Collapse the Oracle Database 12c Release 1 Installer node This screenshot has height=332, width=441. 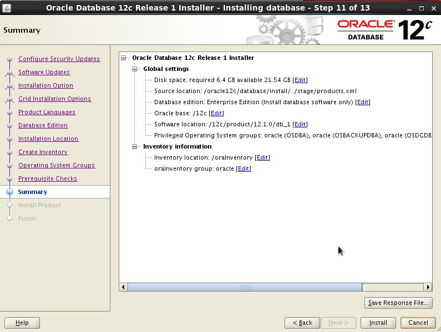click(x=124, y=58)
